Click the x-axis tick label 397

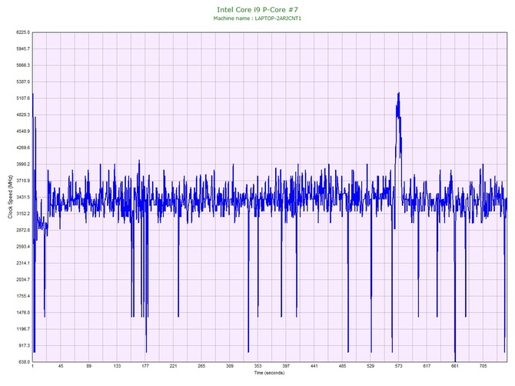click(x=286, y=366)
